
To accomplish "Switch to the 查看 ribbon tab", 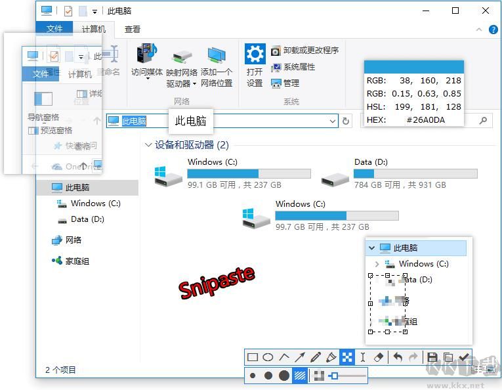I will click(133, 30).
